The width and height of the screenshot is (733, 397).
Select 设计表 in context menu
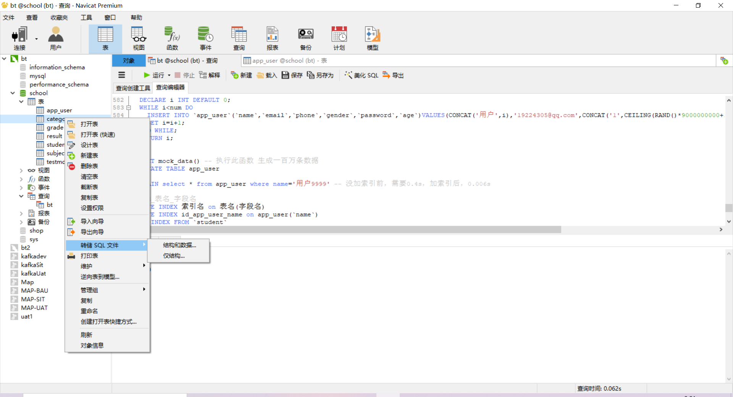pyautogui.click(x=107, y=145)
